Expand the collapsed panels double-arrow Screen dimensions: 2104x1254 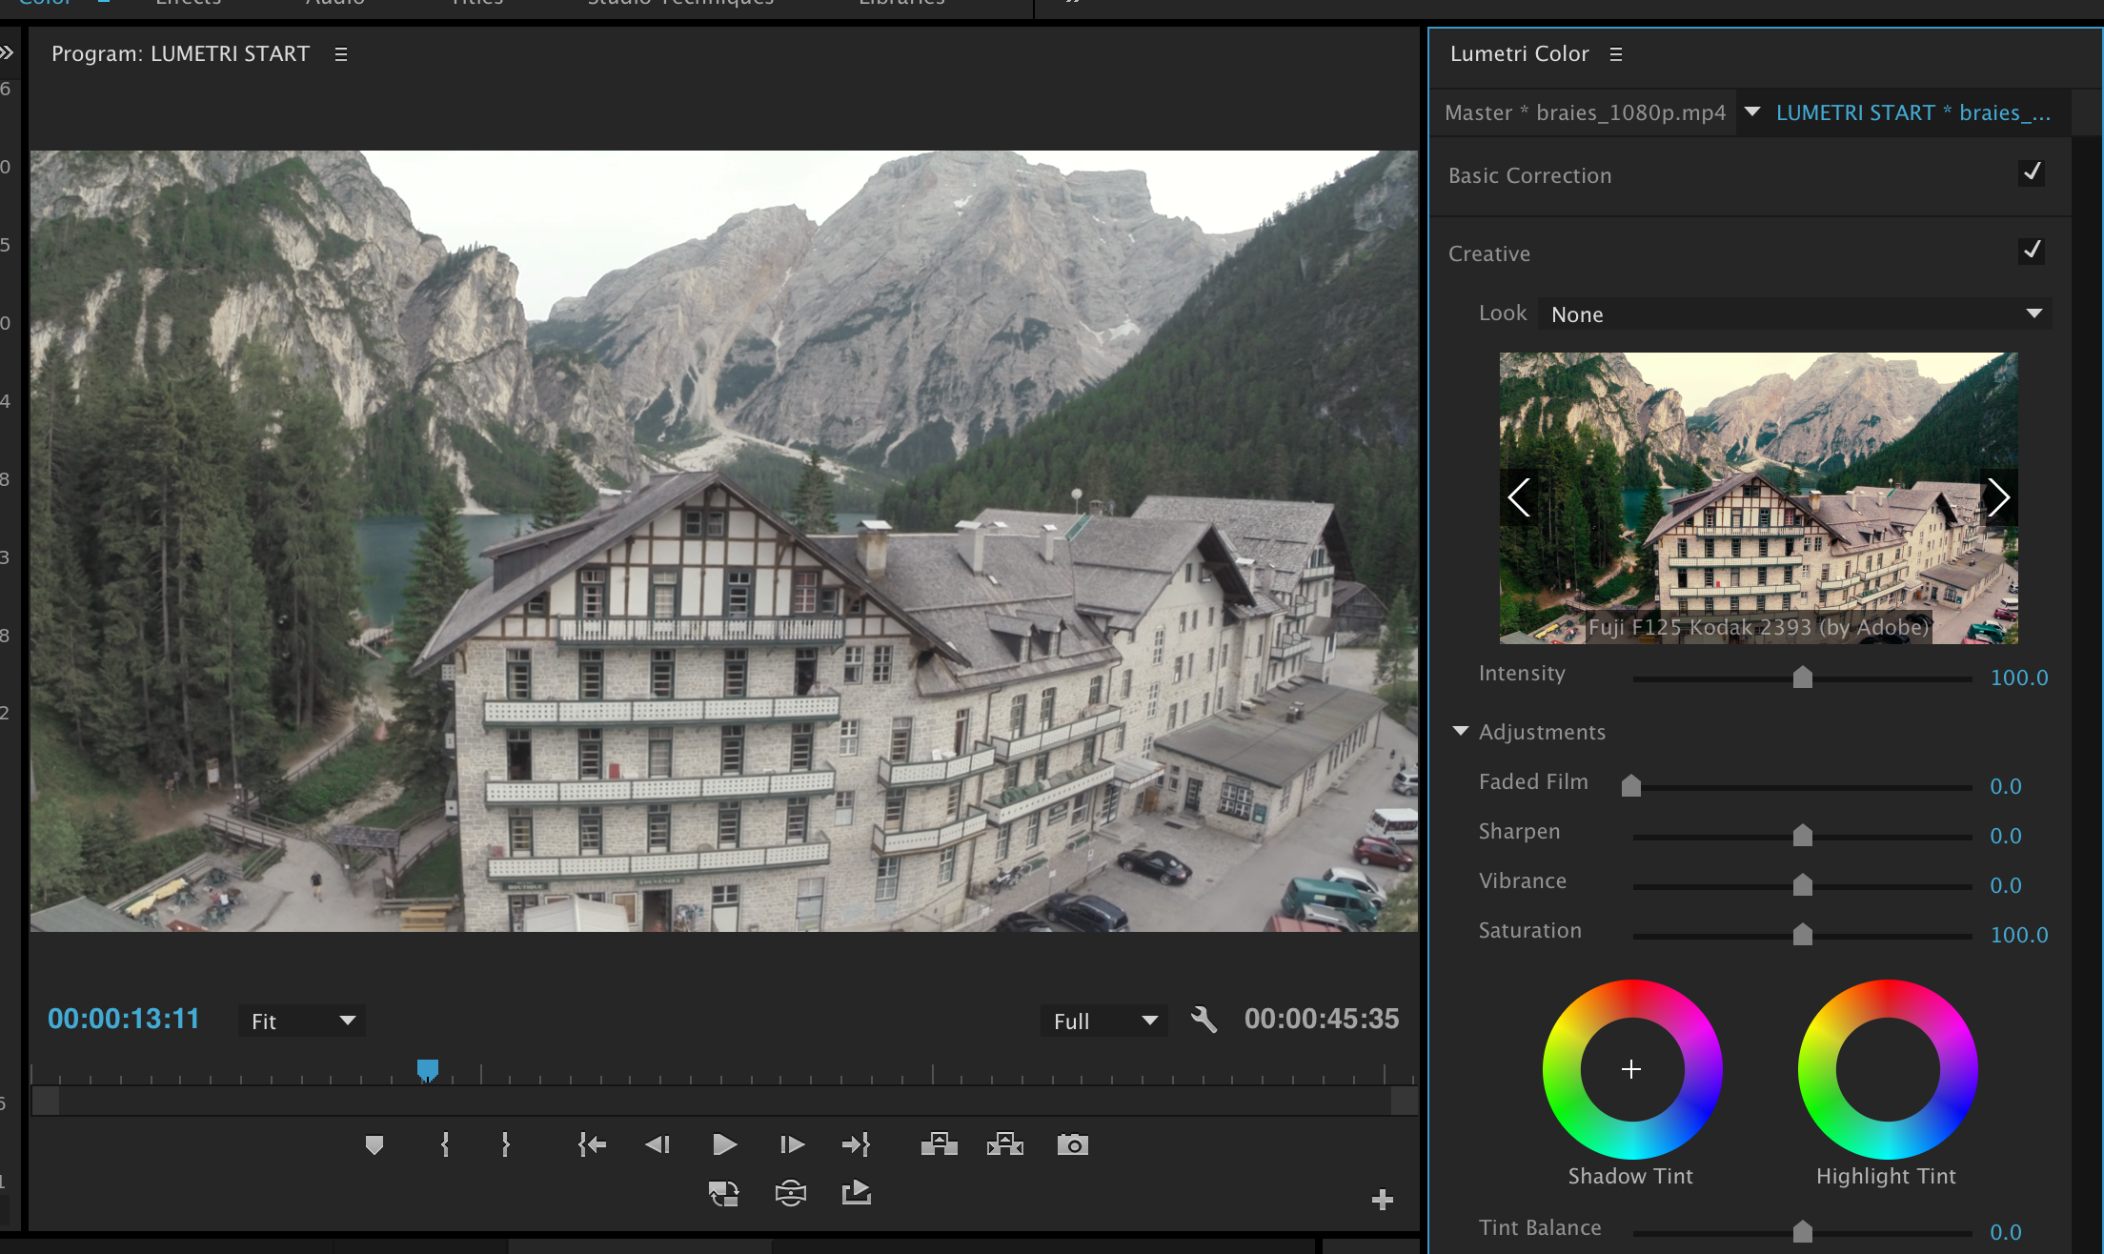[7, 52]
